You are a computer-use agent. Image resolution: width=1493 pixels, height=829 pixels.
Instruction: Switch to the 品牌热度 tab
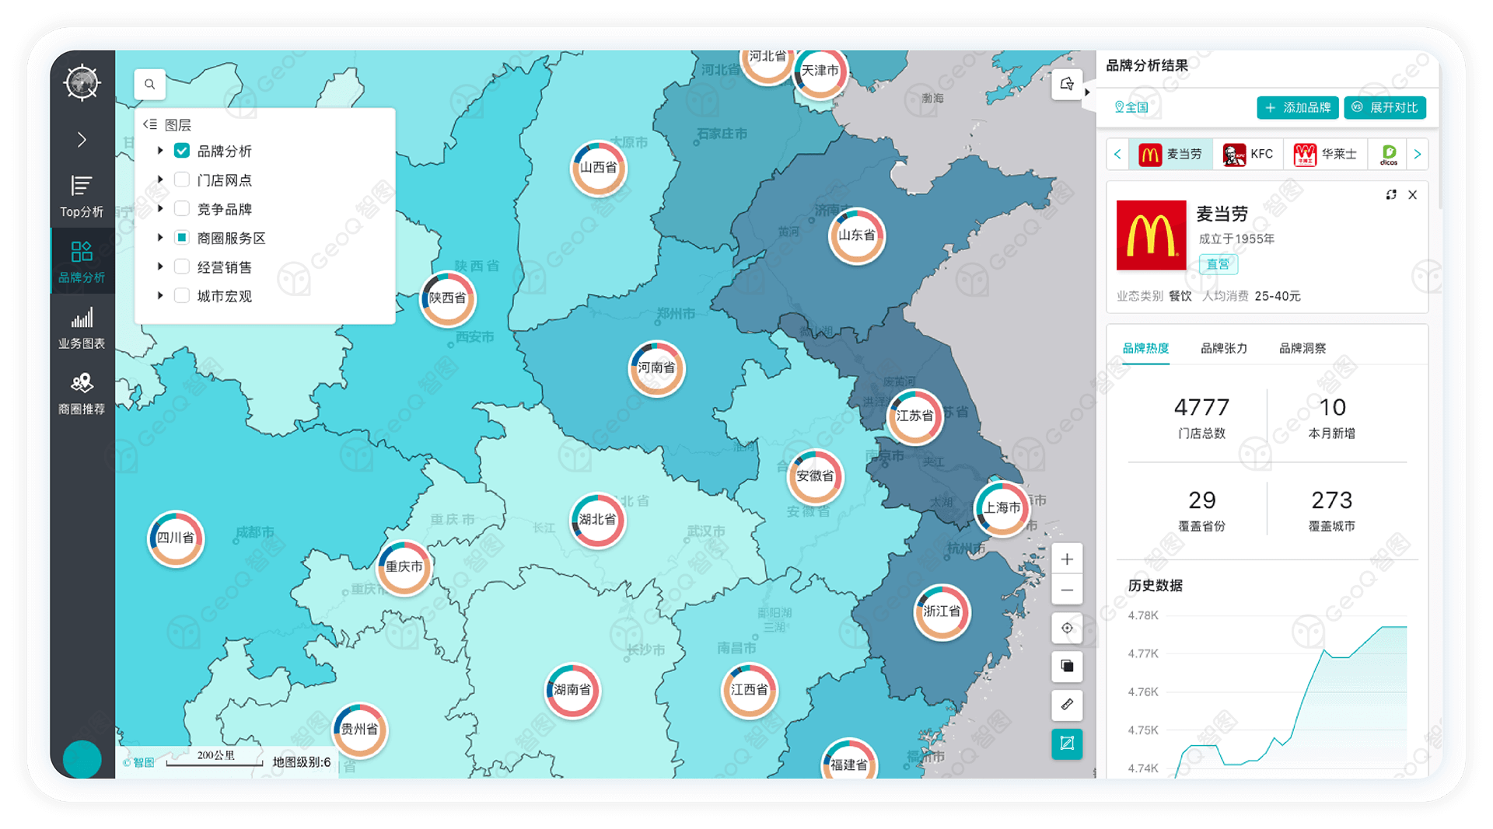tap(1145, 348)
